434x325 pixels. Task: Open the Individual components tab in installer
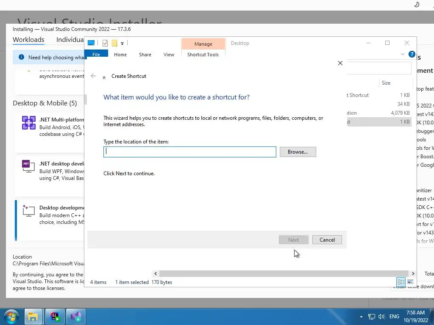pos(70,39)
